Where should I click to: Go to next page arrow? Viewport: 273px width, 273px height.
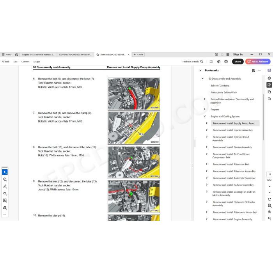[269, 193]
